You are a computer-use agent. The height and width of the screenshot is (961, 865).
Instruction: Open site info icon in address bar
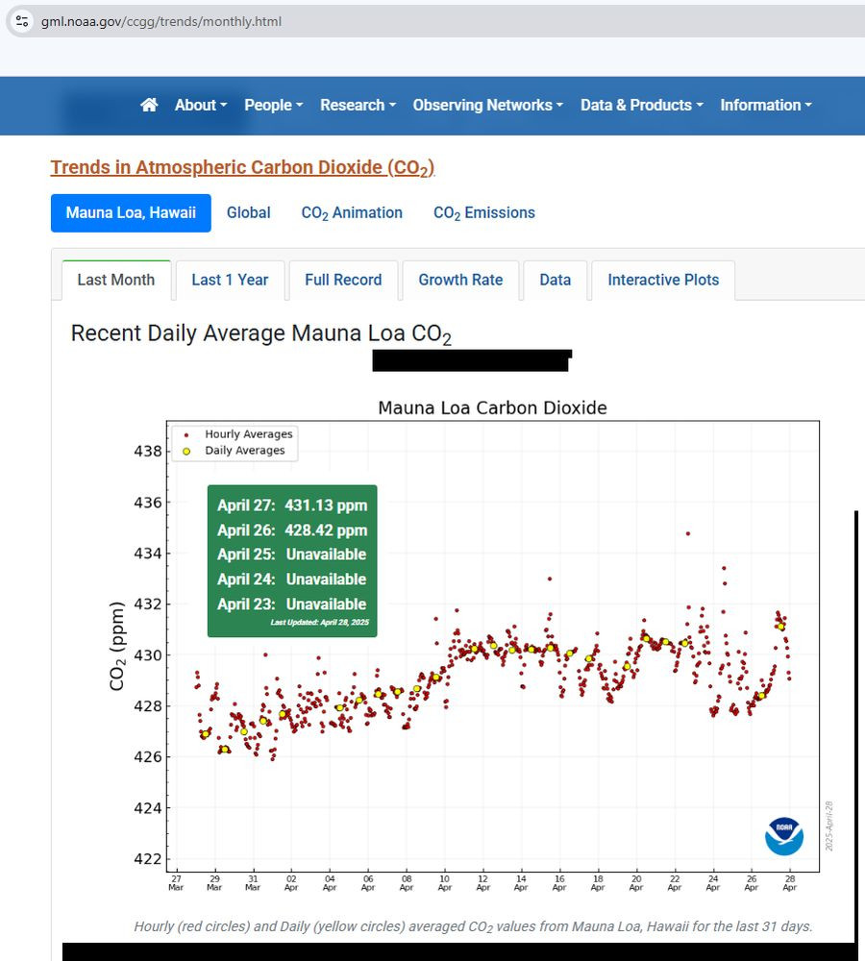pos(22,21)
